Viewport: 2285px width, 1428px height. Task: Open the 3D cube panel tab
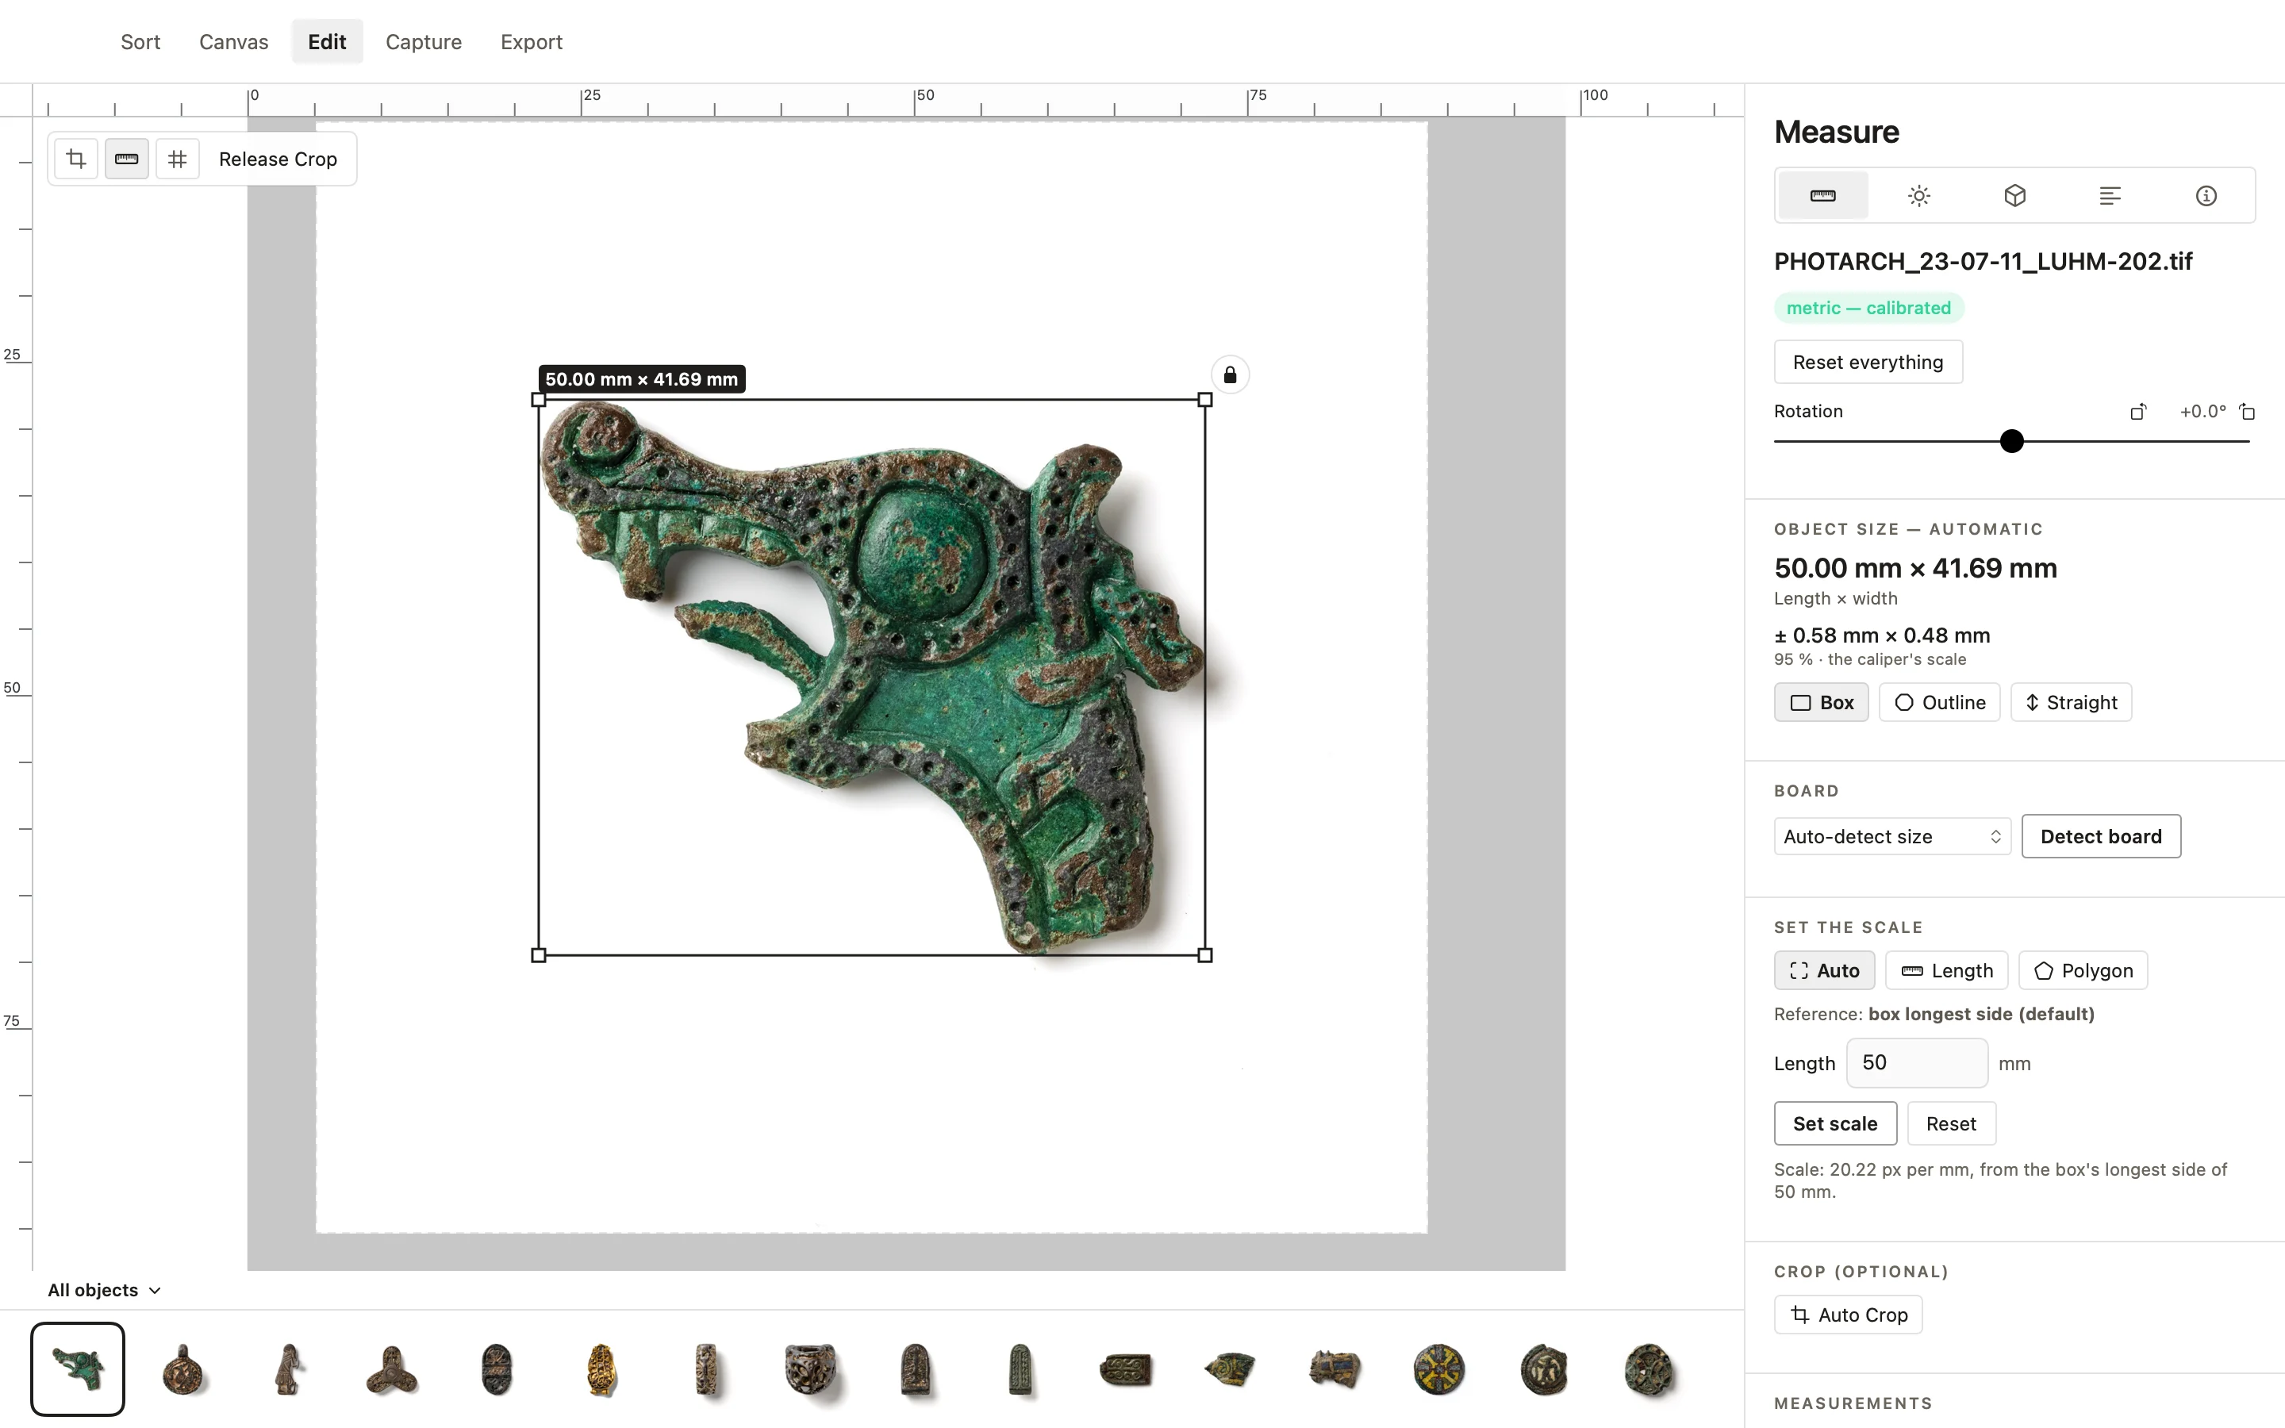(x=2015, y=195)
